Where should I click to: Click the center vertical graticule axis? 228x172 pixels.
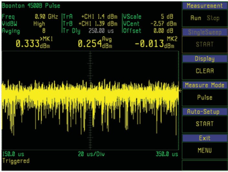[90, 100]
